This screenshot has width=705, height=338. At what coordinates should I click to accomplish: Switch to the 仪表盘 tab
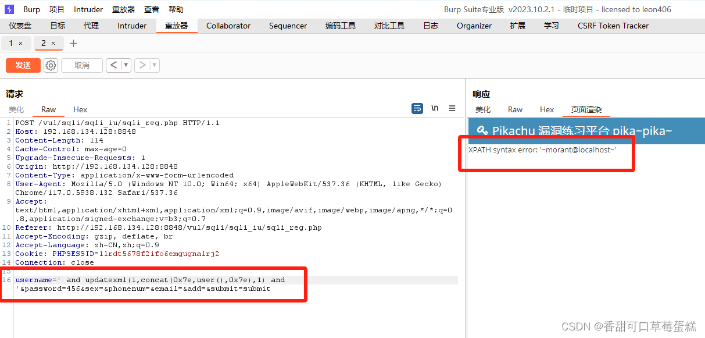tap(20, 26)
